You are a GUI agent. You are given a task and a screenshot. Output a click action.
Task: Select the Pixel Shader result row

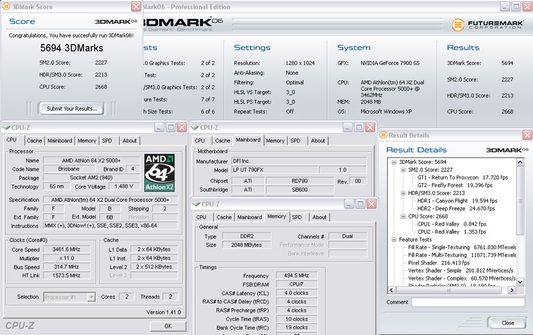click(439, 263)
